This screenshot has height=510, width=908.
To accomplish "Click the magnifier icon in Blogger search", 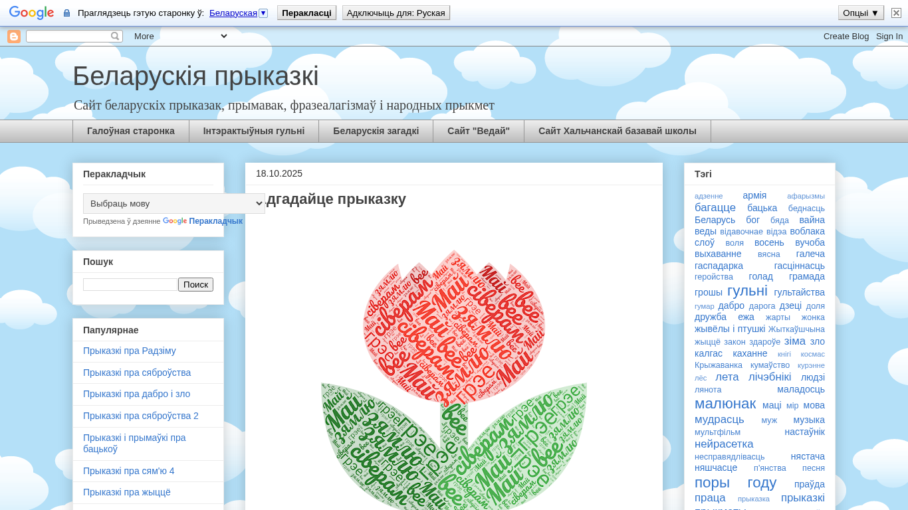I will click(x=115, y=37).
